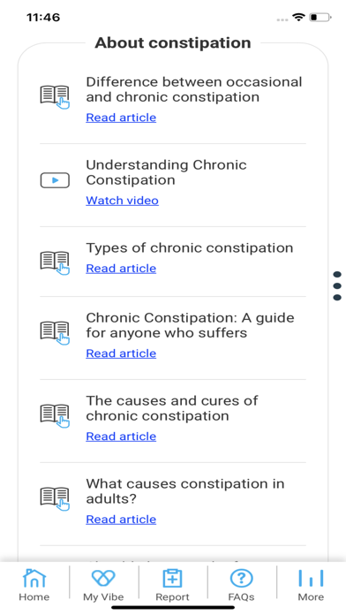Click book icon beside Chronic Constipation guide
This screenshot has width=346, height=615.
[55, 332]
